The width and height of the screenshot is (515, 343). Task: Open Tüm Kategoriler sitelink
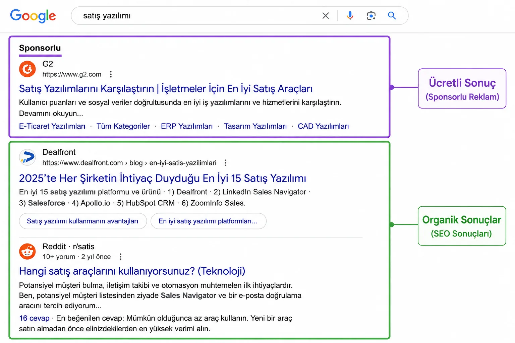point(123,126)
